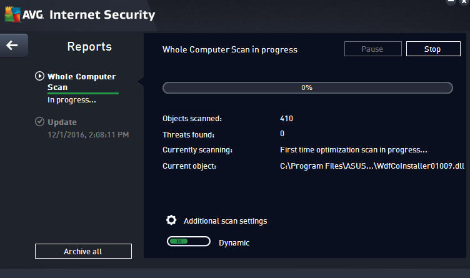The width and height of the screenshot is (470, 278).
Task: Click the back arrow button
Action: 12,45
